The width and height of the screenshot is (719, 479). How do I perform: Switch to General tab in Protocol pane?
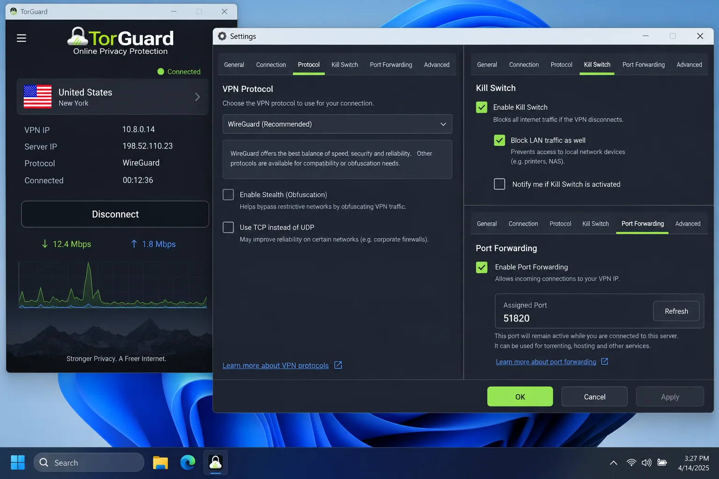234,65
